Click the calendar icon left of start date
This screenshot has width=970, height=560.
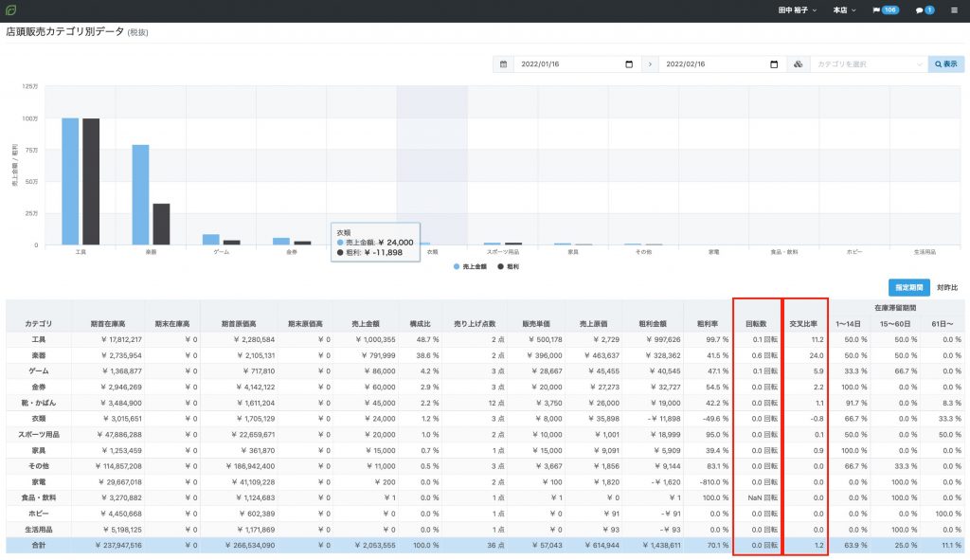tap(503, 64)
